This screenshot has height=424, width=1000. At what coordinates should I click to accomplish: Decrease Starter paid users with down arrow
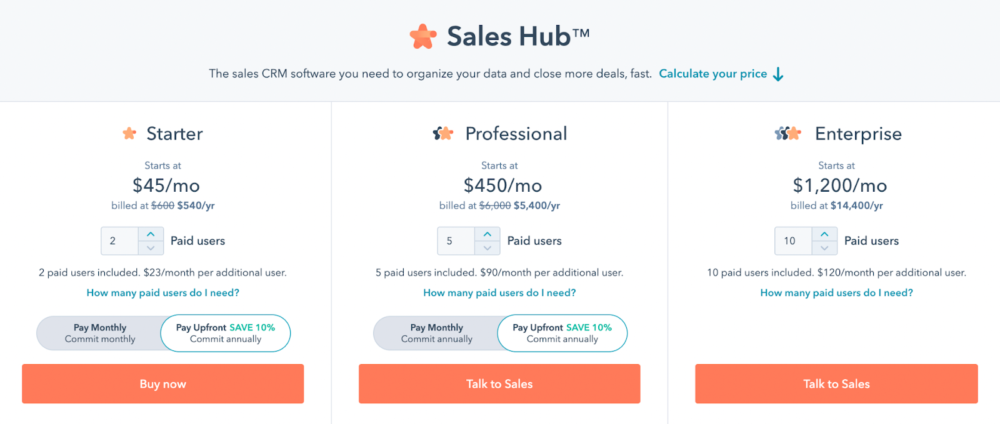[x=151, y=248]
